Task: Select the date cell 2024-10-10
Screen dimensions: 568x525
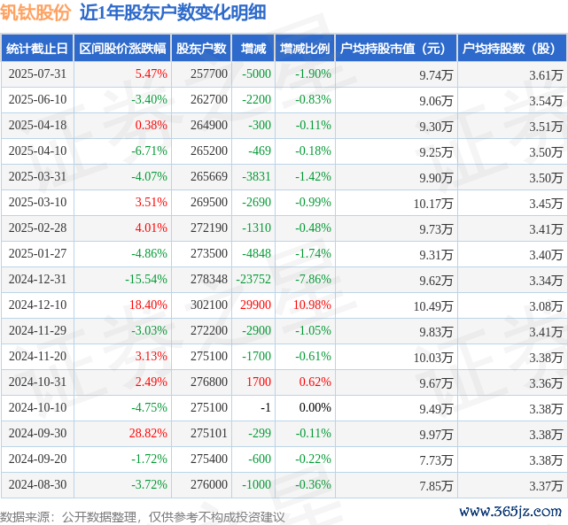Action: [x=38, y=408]
